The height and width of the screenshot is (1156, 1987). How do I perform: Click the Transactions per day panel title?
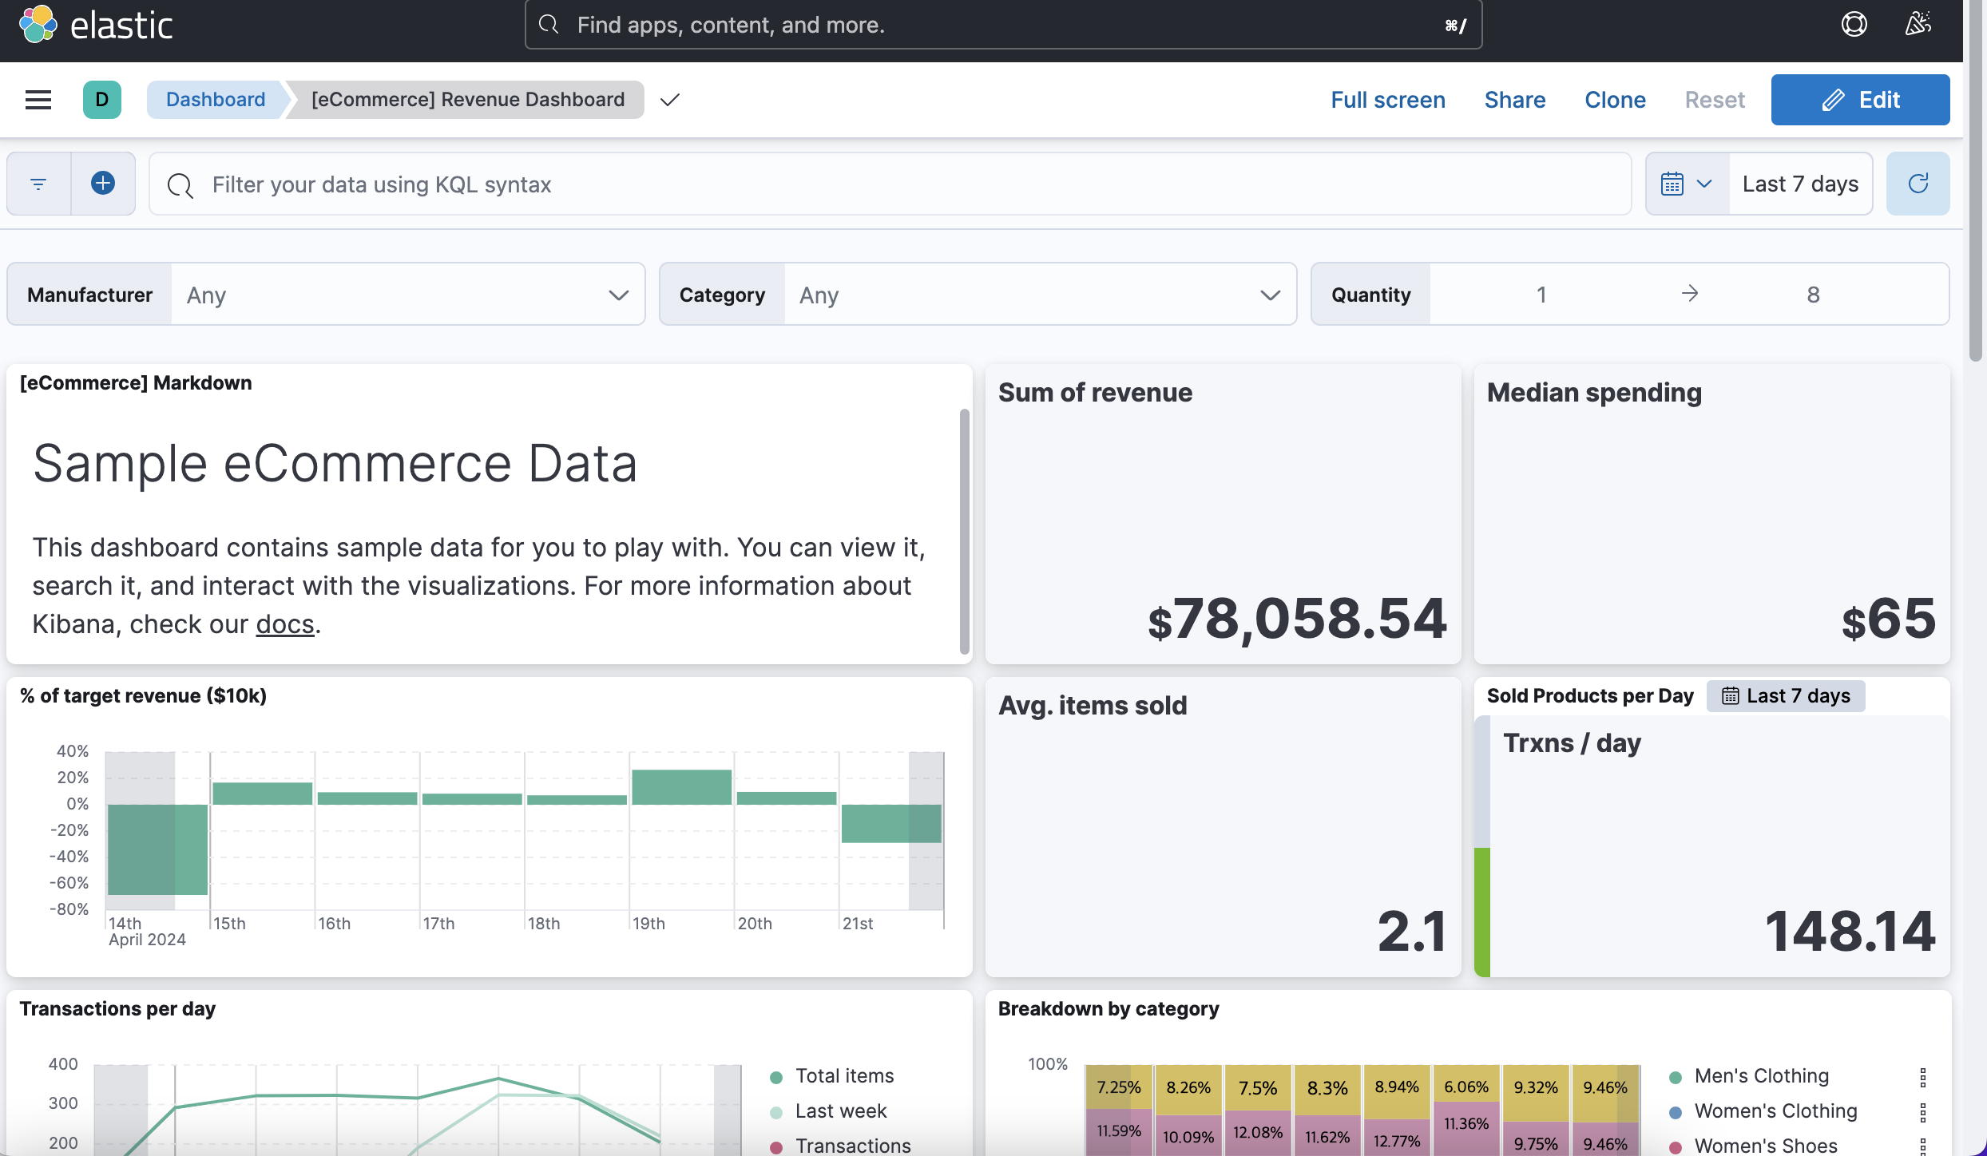(117, 1008)
